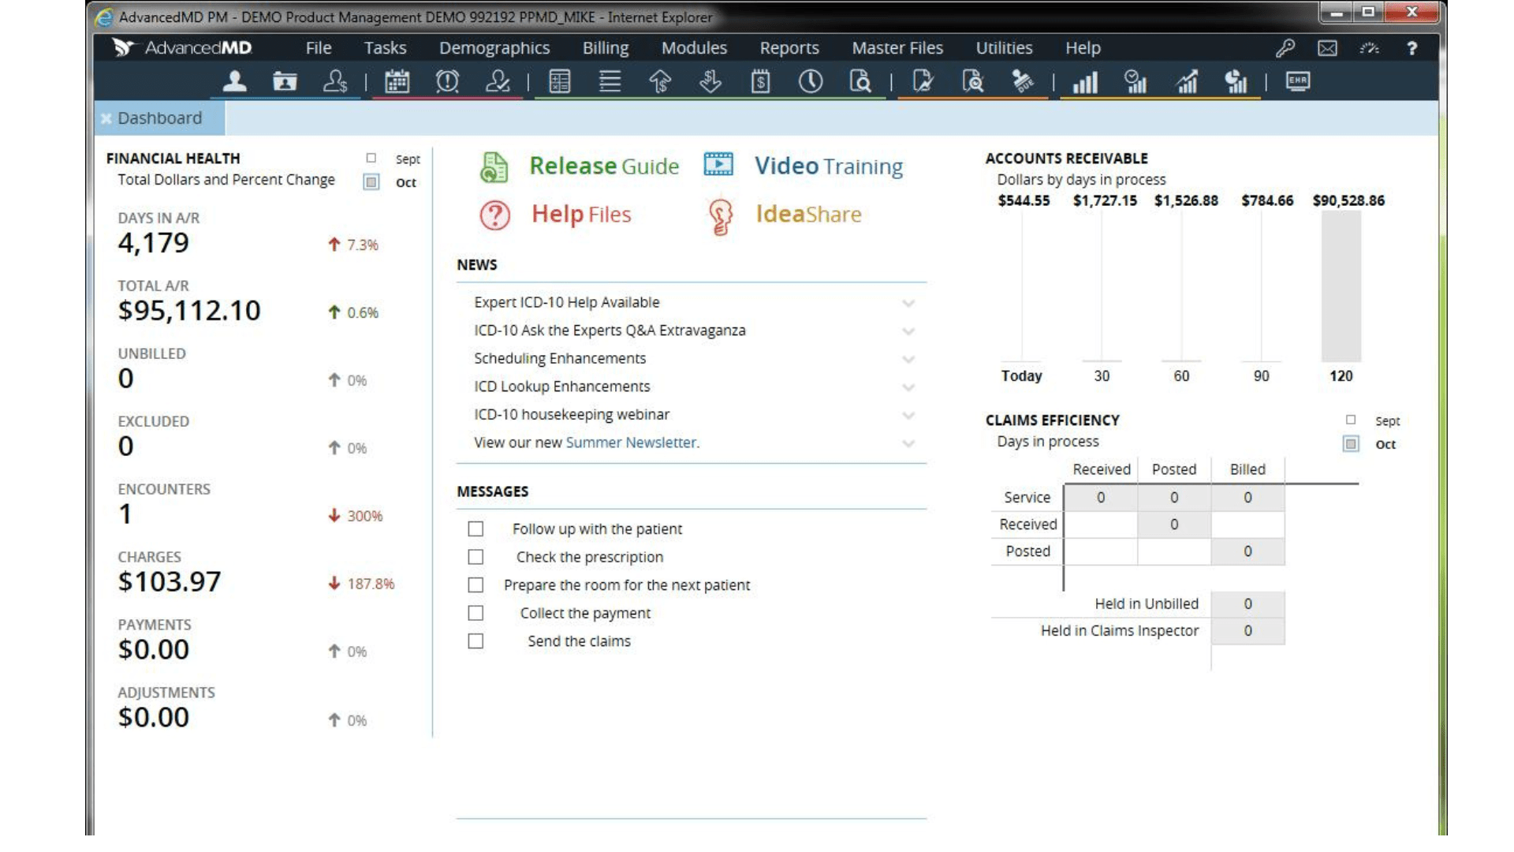Click the alarm clock reminder icon
This screenshot has width=1514, height=852.
(x=447, y=81)
